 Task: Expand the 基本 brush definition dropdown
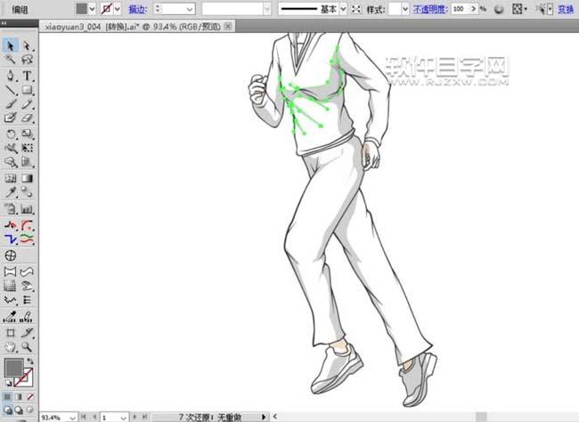click(342, 8)
